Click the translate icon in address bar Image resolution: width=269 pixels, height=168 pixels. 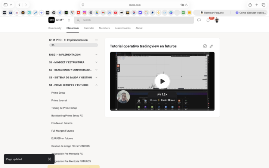coord(182,5)
